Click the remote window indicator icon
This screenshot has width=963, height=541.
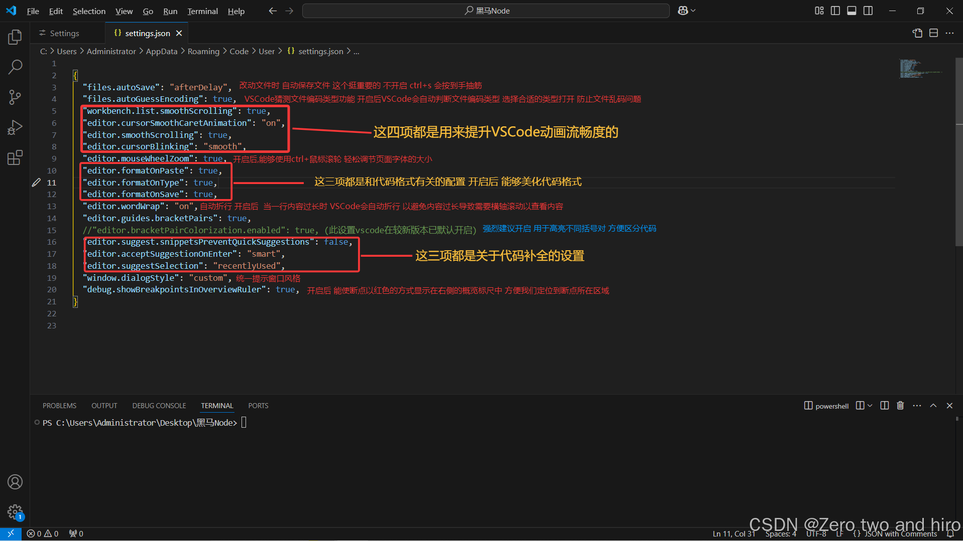(x=11, y=533)
